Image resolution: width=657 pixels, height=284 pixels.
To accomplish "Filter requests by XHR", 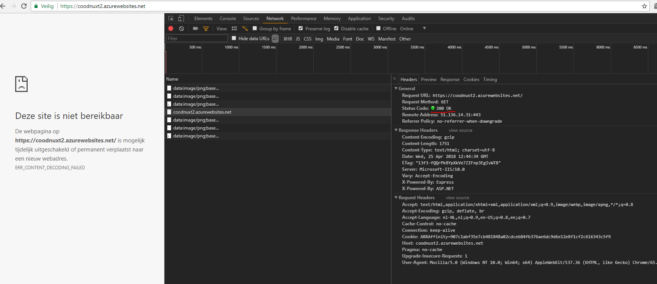I will pyautogui.click(x=288, y=39).
